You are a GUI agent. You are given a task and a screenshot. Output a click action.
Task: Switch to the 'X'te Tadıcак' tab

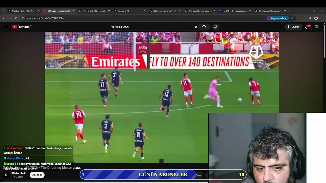pyautogui.click(x=270, y=11)
